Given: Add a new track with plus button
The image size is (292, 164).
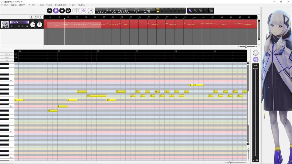Looking at the screenshot, I should 31,17.
